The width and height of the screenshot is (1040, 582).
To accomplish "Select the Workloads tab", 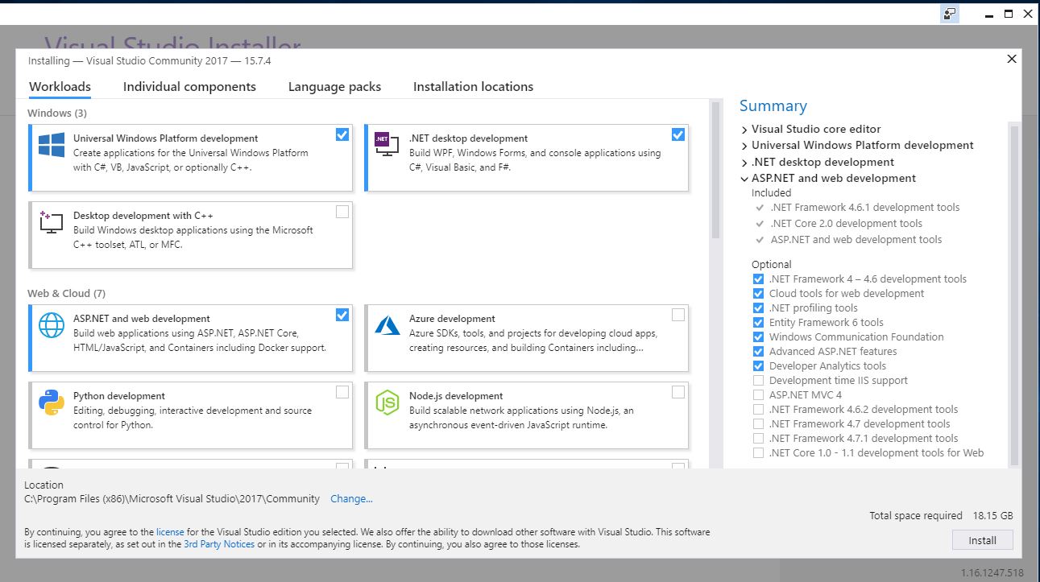I will tap(60, 87).
